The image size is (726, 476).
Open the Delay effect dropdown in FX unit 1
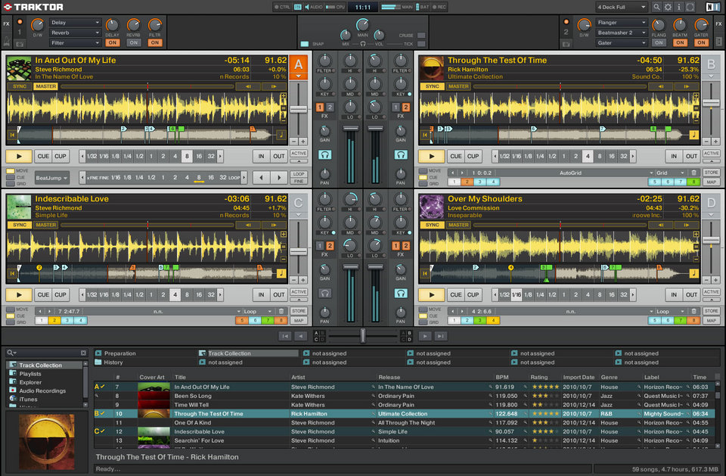(75, 22)
